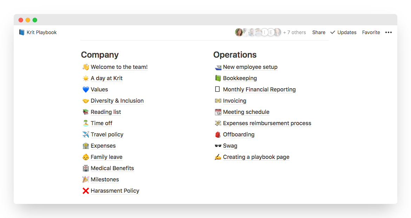Open the Updates panel
Viewport: 411px width, 218px height.
343,32
